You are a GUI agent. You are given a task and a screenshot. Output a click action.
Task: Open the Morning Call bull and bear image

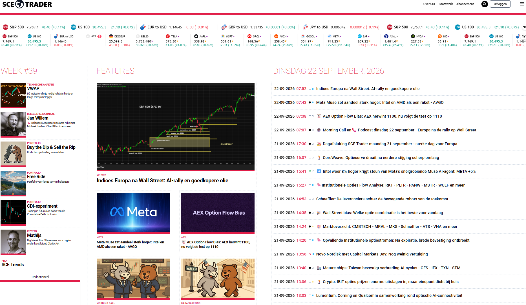tap(133, 279)
